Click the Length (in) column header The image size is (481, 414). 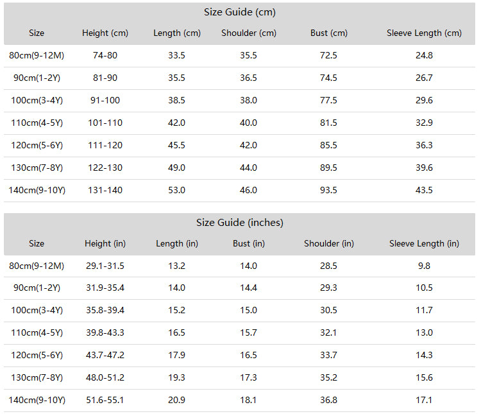coord(177,243)
